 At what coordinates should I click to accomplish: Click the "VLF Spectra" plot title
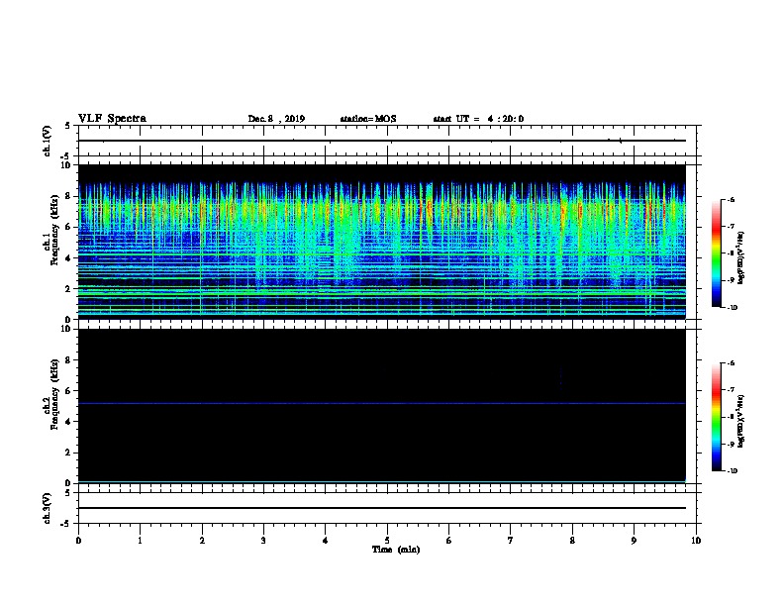(113, 119)
